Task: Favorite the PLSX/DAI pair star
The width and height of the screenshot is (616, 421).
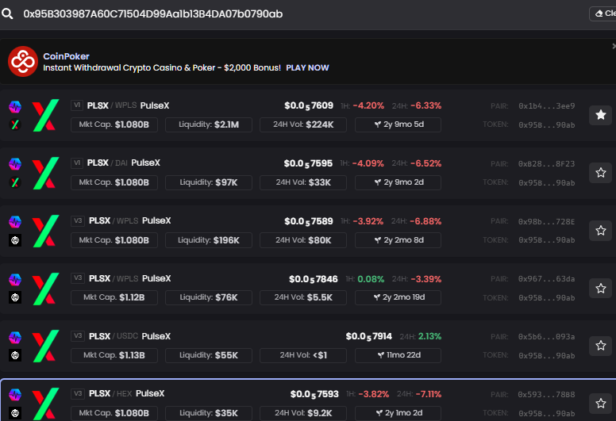Action: pos(601,173)
